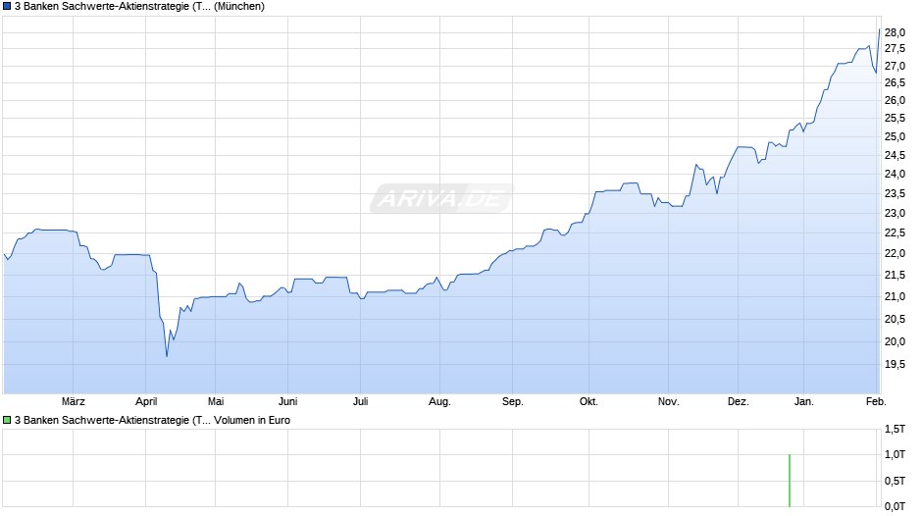Screen dimensions: 922x516
Task: Click the '24,0' price axis value
Action: coord(895,175)
